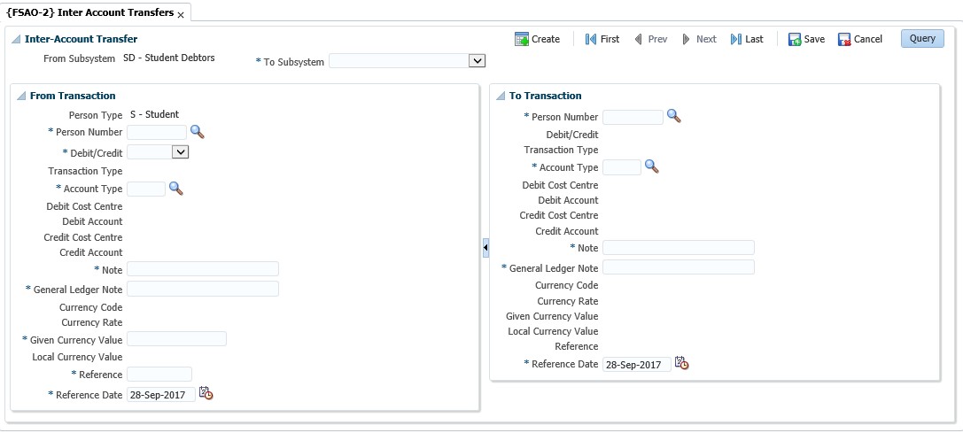This screenshot has width=963, height=433.
Task: Collapse the From Transaction panel
Action: point(21,97)
